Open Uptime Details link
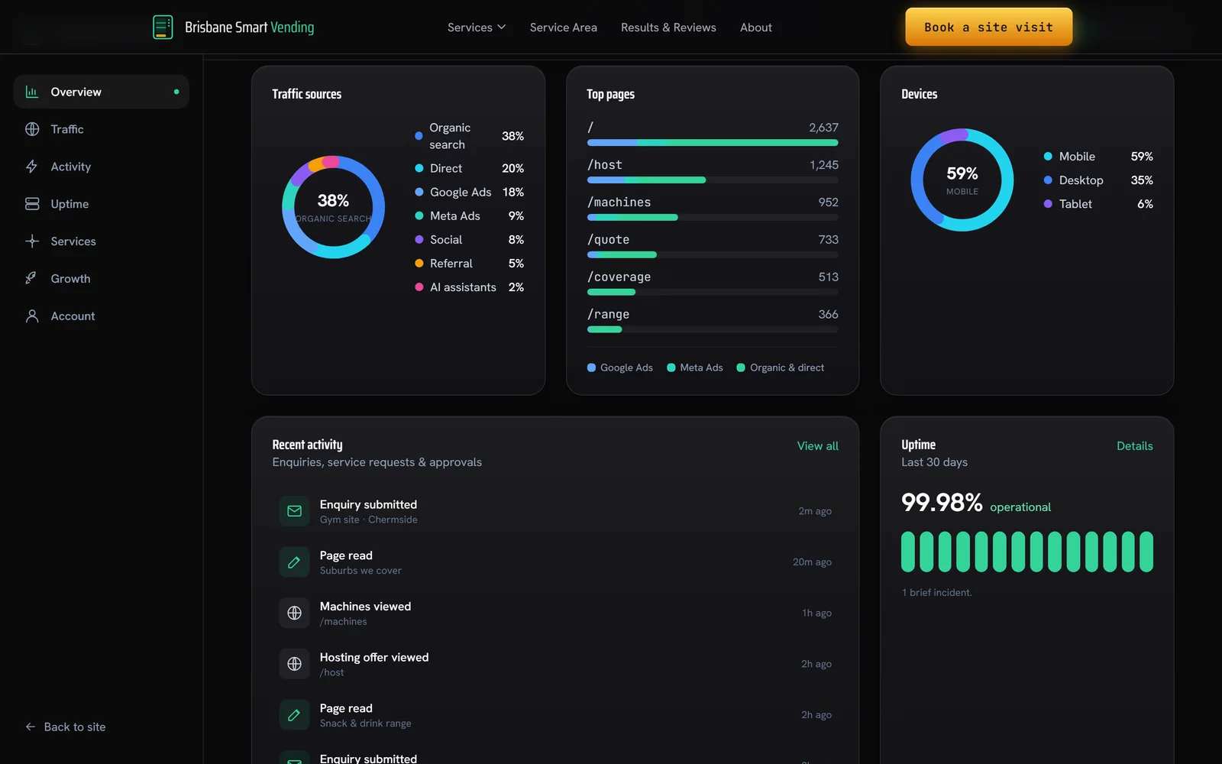Screen dimensions: 1222x764 (x=1134, y=446)
